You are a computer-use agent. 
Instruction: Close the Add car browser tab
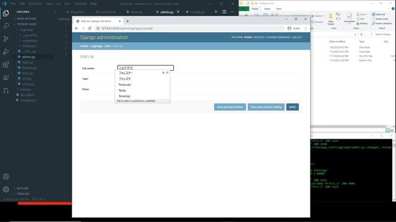click(x=119, y=21)
